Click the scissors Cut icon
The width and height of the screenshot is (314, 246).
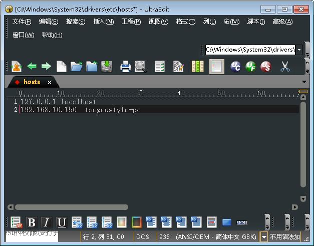click(x=285, y=66)
